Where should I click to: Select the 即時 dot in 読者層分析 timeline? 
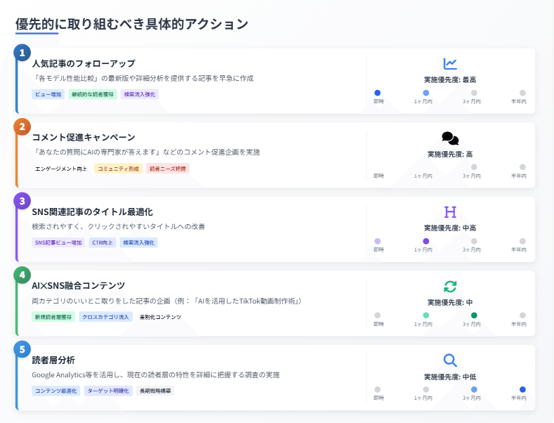coord(377,389)
